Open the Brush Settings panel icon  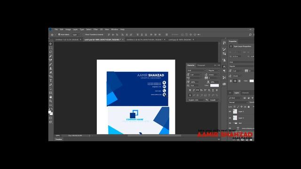(x=224, y=49)
